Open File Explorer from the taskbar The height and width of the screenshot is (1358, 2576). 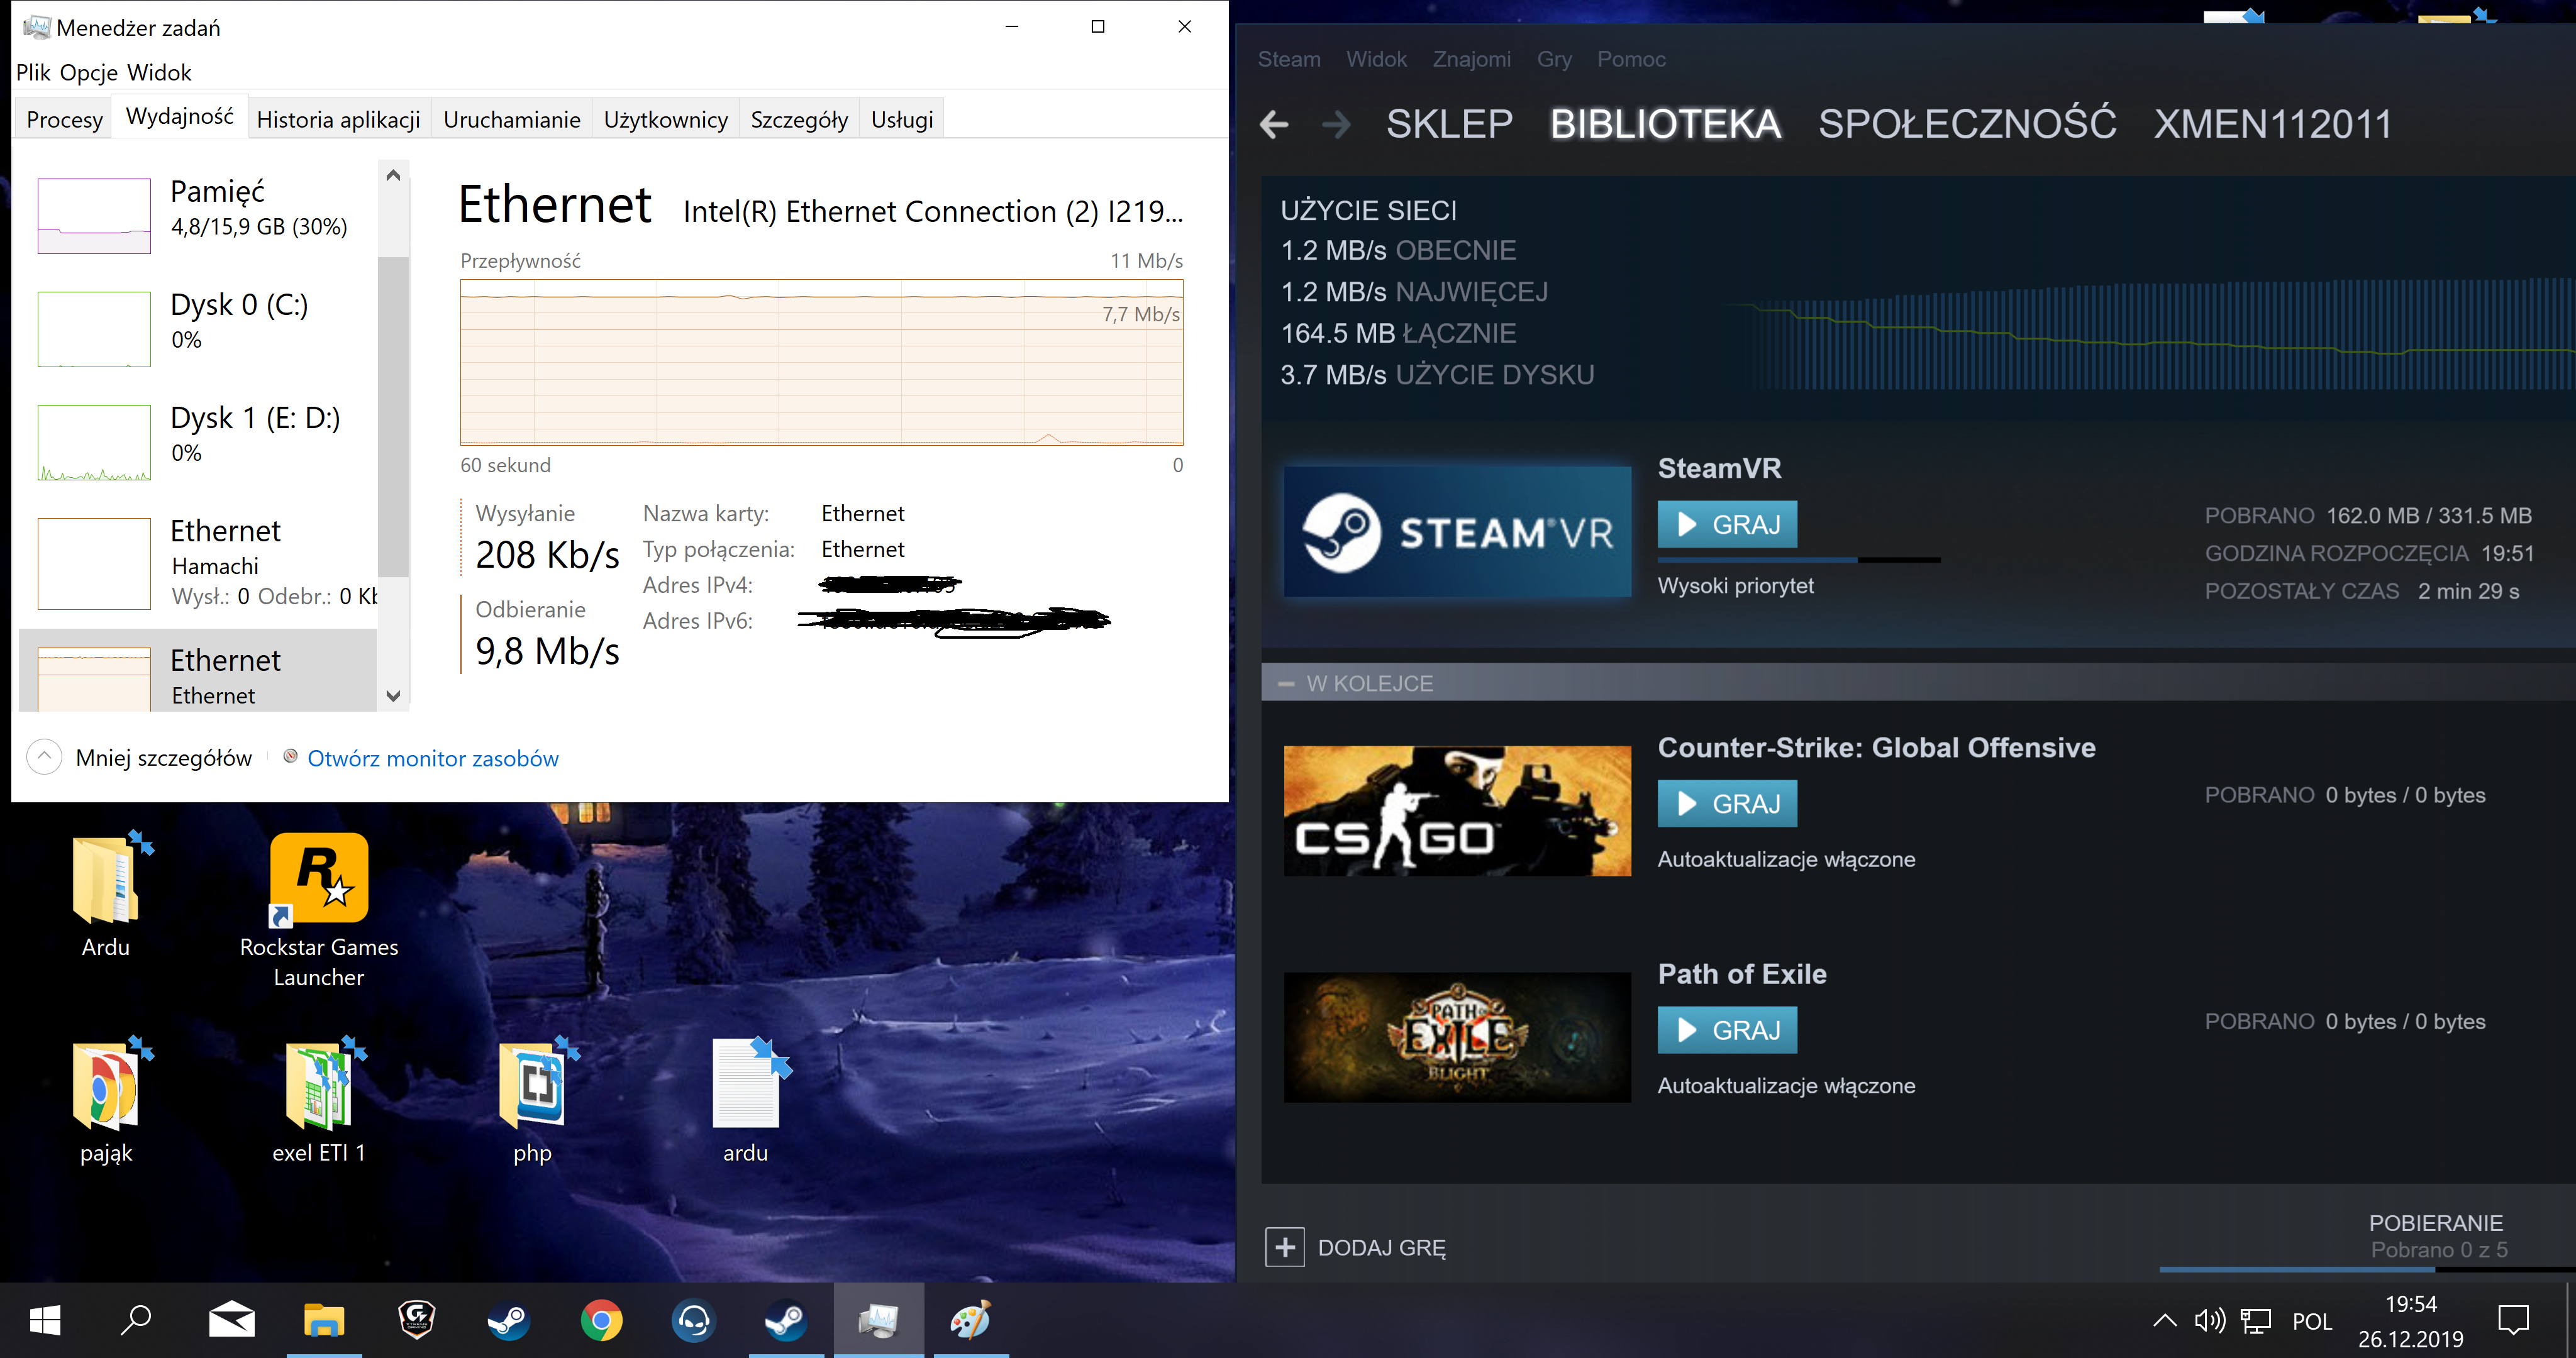[x=324, y=1321]
